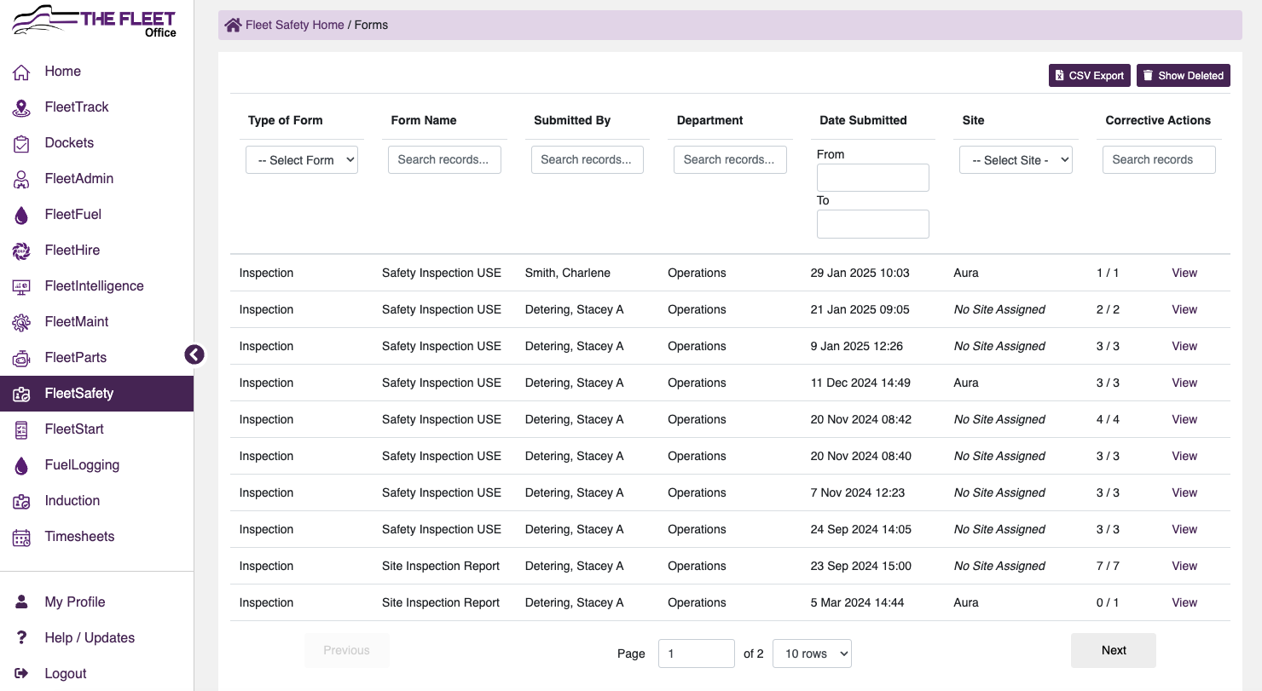Click the CSV Export button
1262x691 pixels.
point(1090,76)
